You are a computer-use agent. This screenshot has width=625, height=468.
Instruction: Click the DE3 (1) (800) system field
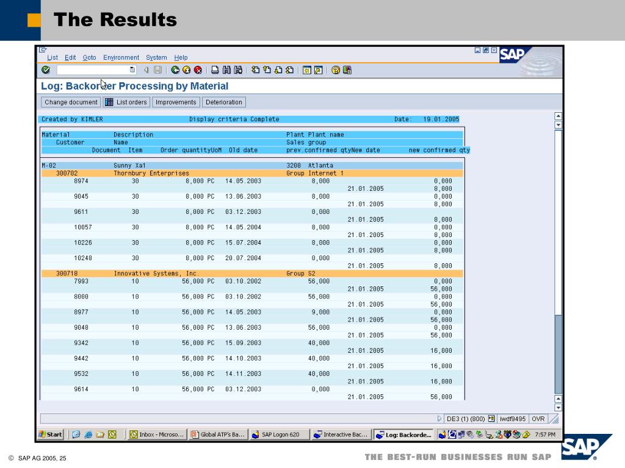pos(466,419)
